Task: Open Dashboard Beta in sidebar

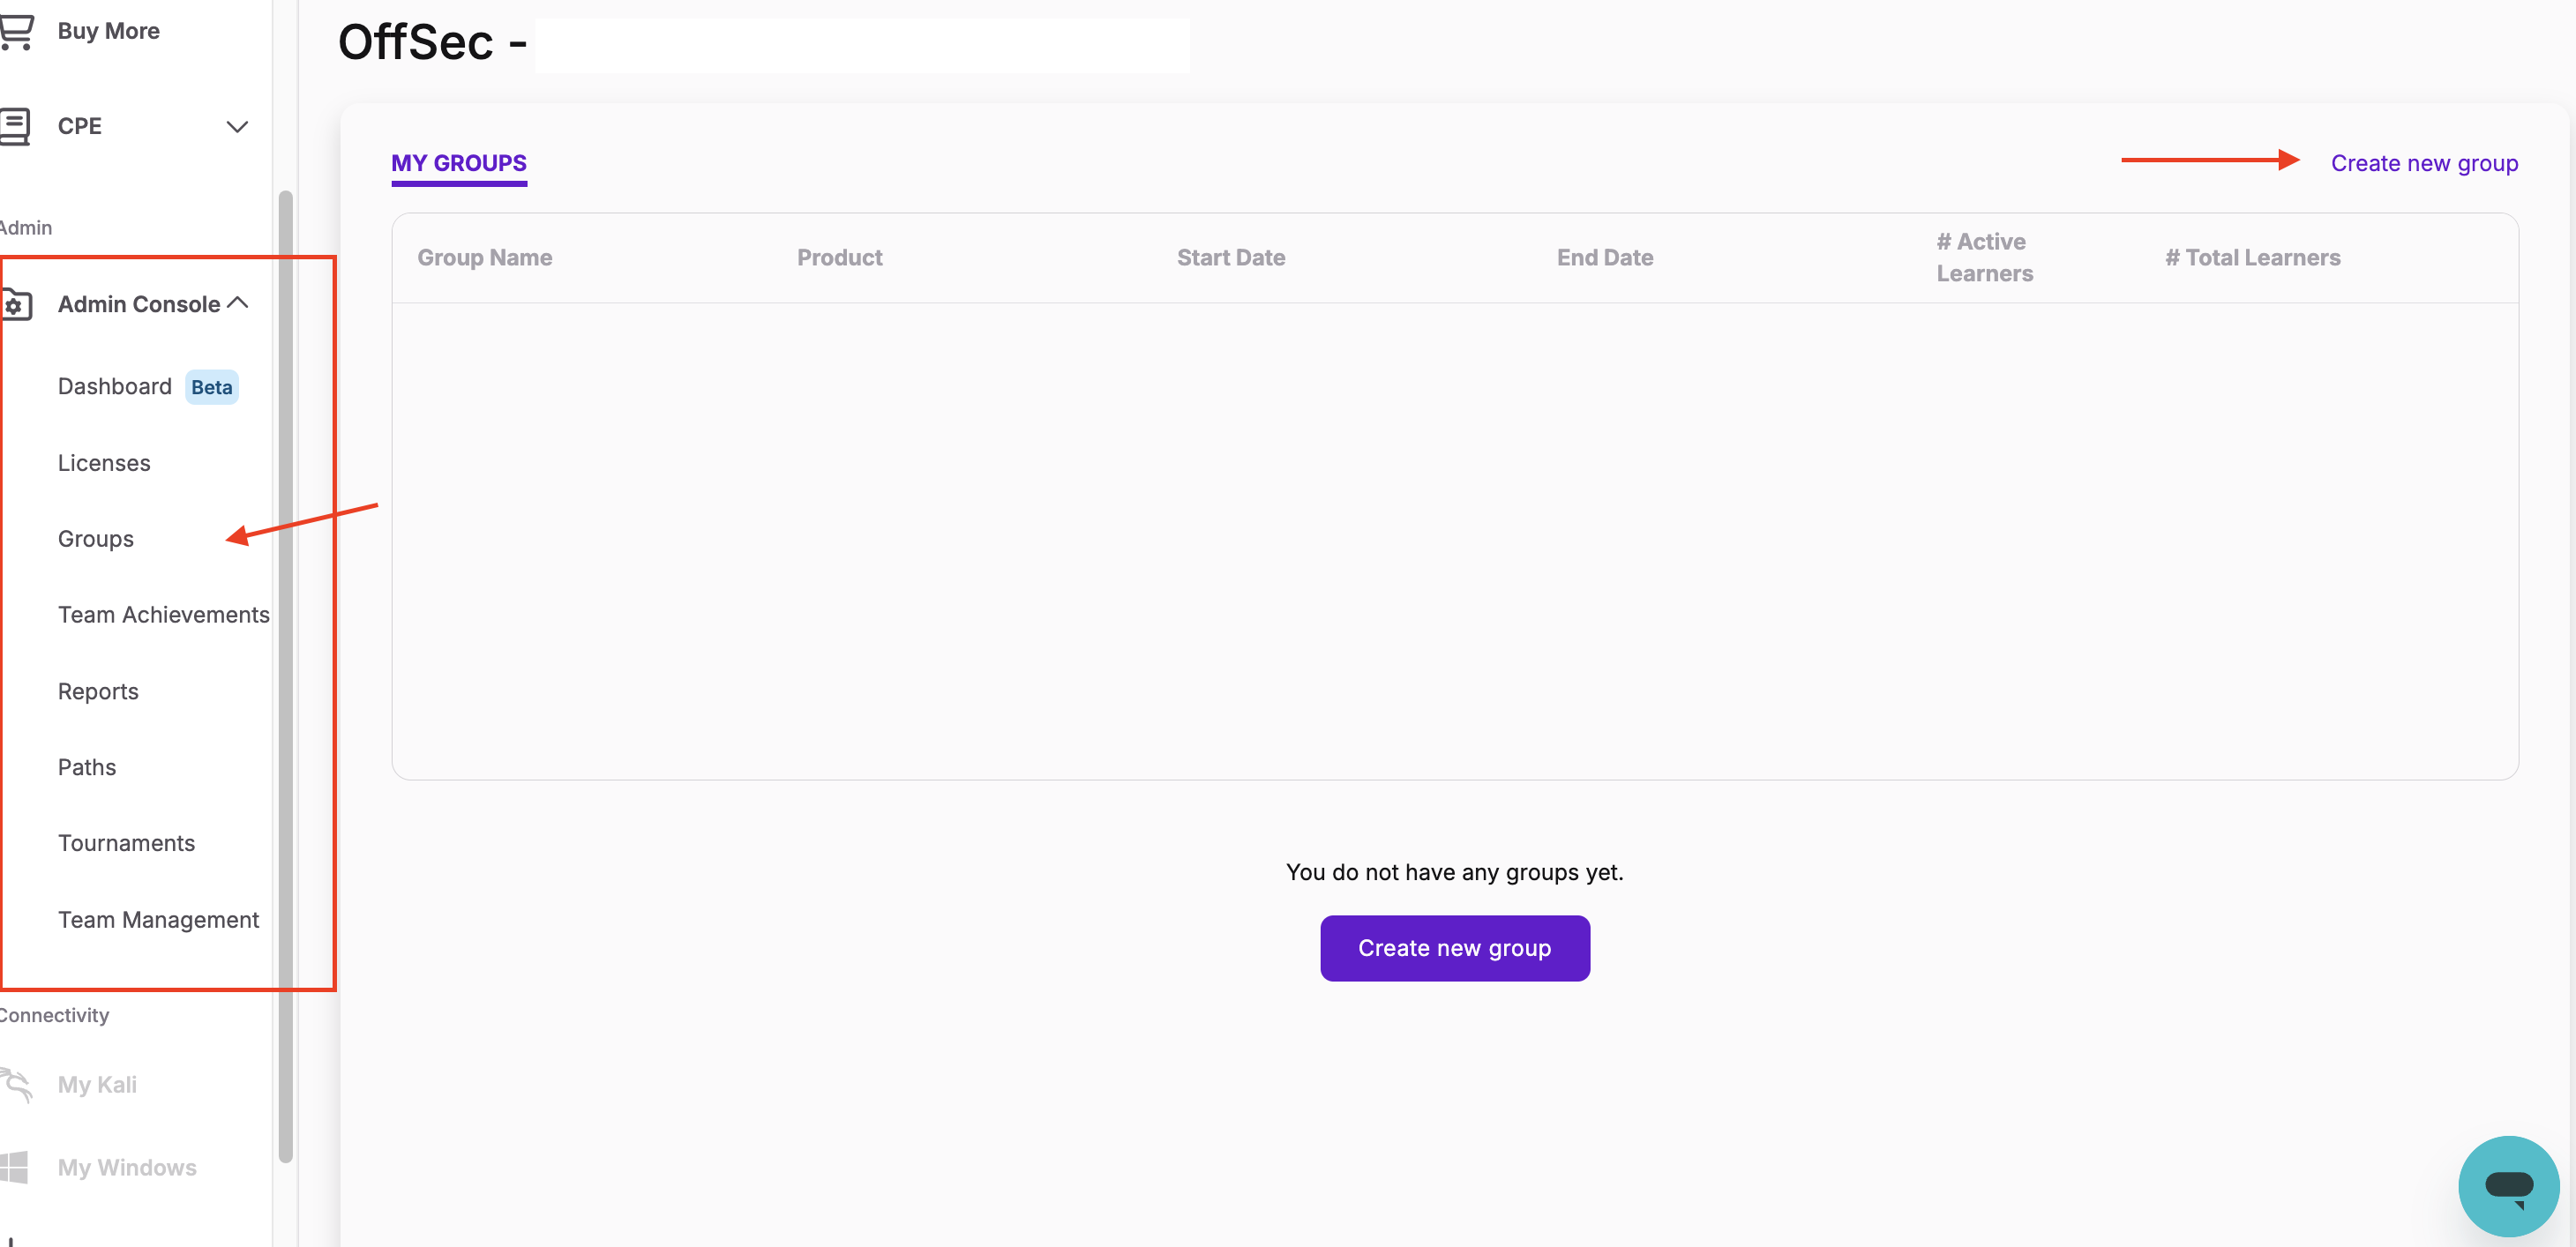Action: pos(115,387)
